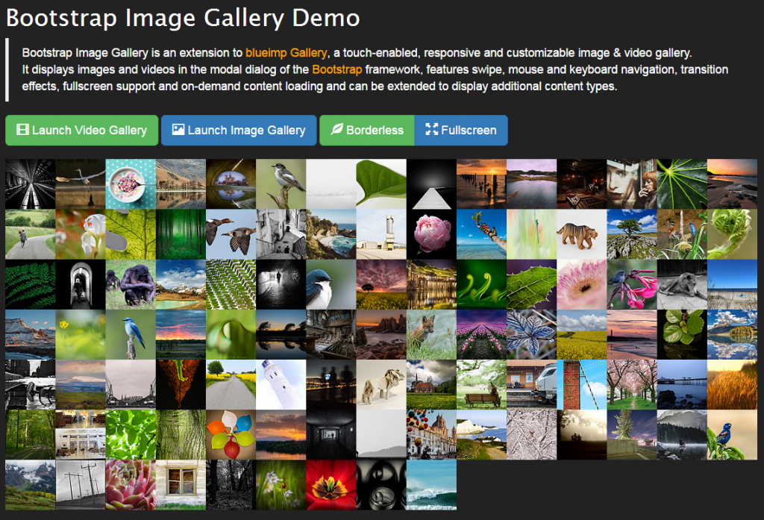Select the pink peony flower thumbnail
The height and width of the screenshot is (520, 764).
click(431, 234)
